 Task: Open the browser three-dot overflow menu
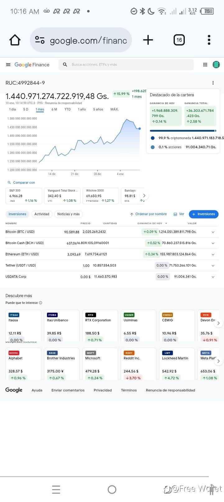209,40
